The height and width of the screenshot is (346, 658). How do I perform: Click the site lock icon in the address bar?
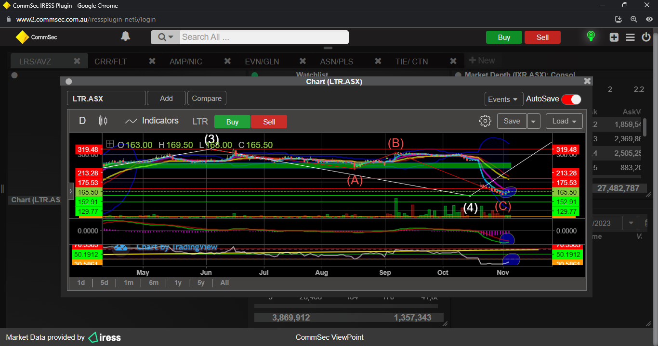(x=8, y=20)
